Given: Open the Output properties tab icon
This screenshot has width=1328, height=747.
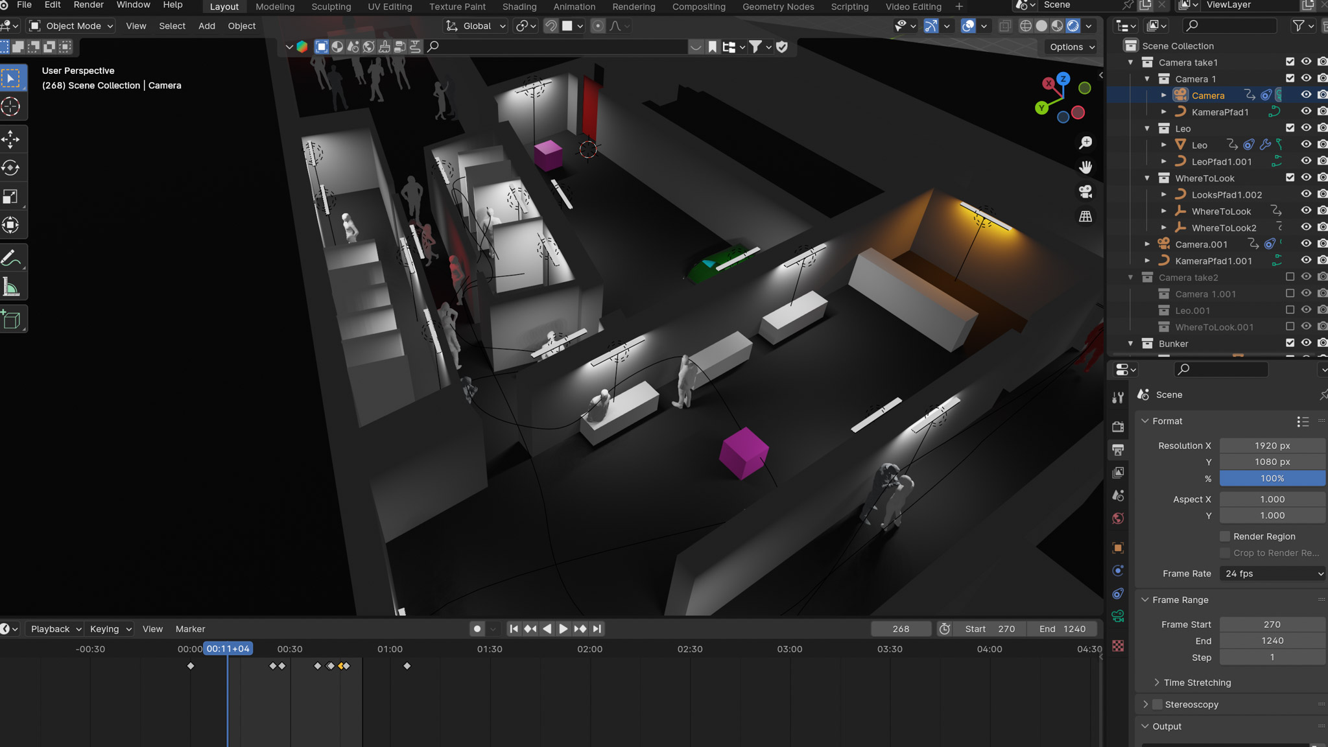Looking at the screenshot, I should click(x=1118, y=449).
